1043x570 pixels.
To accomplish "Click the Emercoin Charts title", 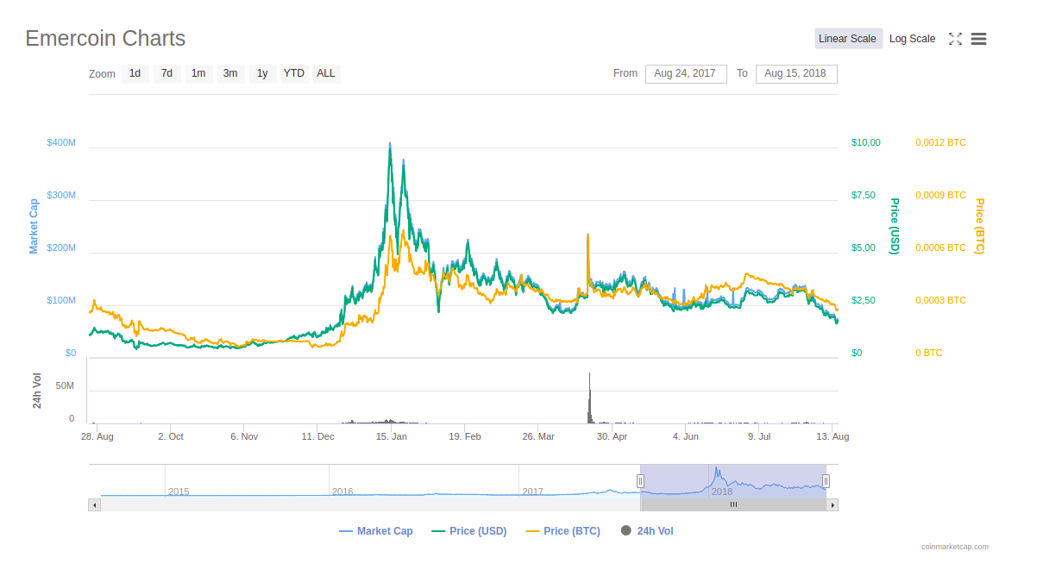I will pyautogui.click(x=105, y=39).
